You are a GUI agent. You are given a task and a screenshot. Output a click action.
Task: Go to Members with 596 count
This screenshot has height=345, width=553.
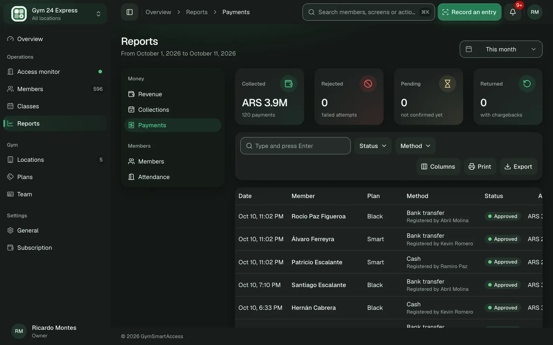coord(55,89)
